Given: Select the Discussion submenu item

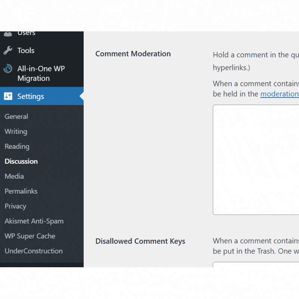Looking at the screenshot, I should (21, 161).
